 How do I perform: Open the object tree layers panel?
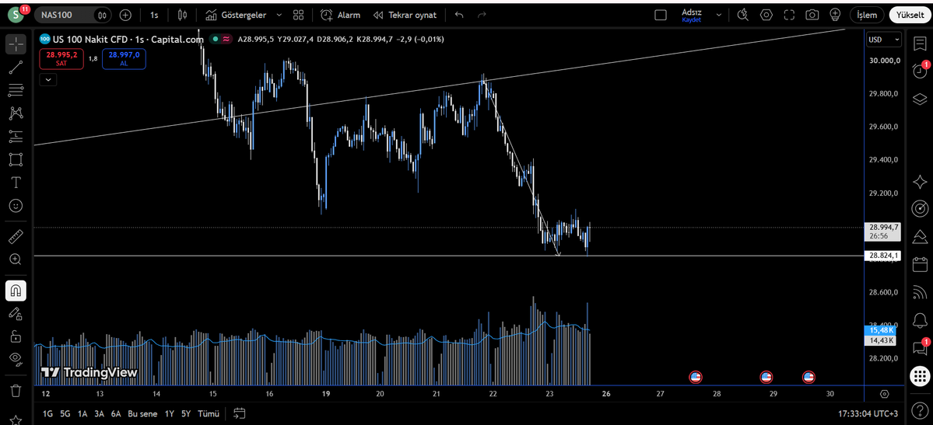[x=920, y=98]
